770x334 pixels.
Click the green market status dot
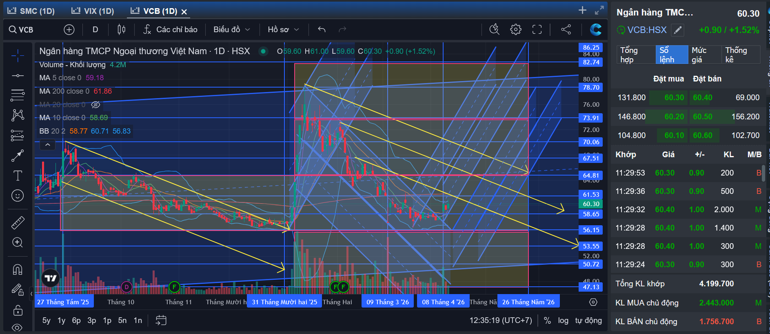(263, 51)
